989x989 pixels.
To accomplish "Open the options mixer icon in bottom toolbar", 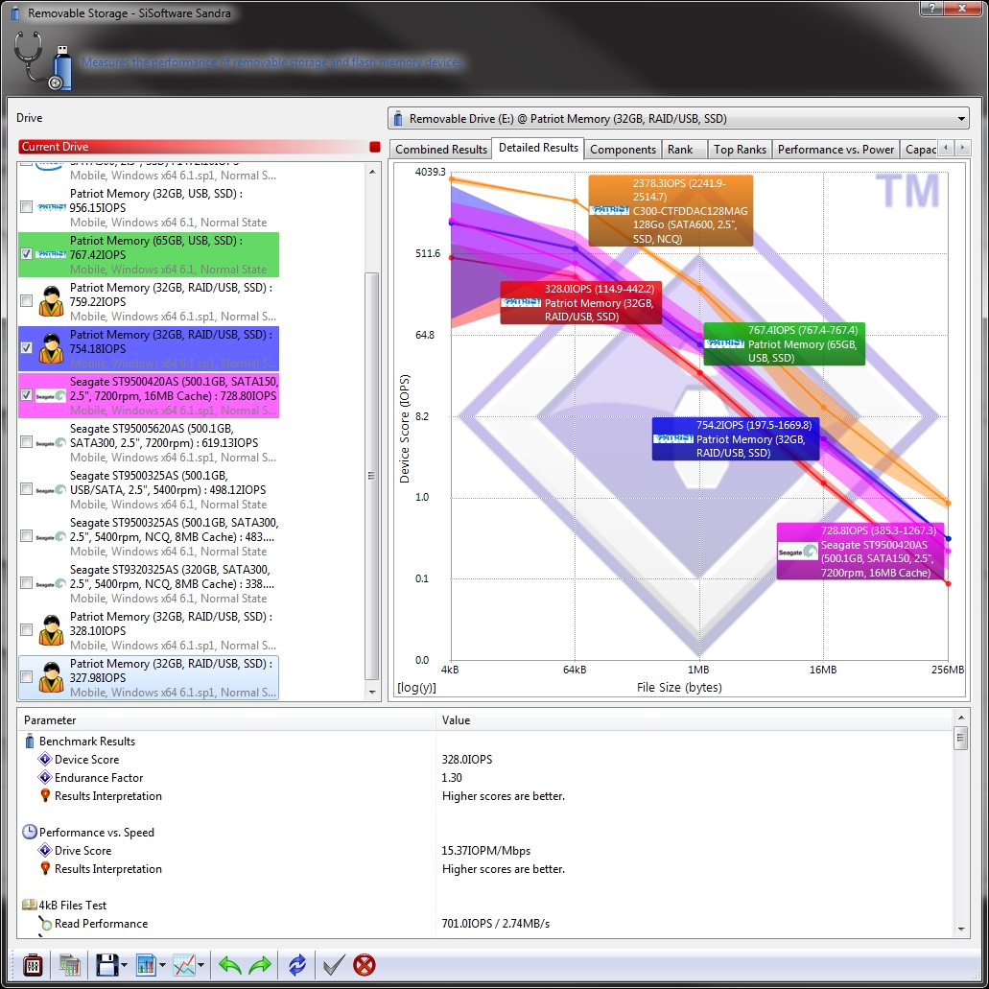I will tap(33, 965).
